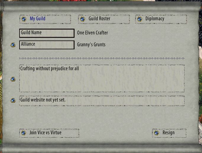Click the blue gem beside Guild Roster
The height and width of the screenshot is (153, 202).
click(83, 19)
